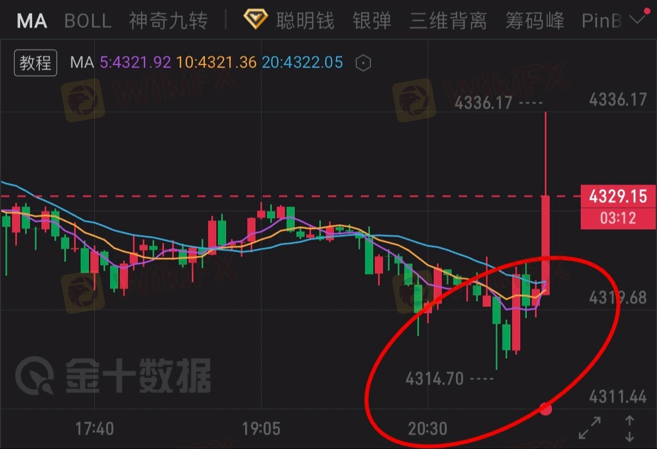The width and height of the screenshot is (657, 449).
Task: Select the 三维背离 indicator
Action: tap(448, 21)
